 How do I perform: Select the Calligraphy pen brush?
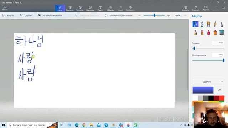(202, 24)
